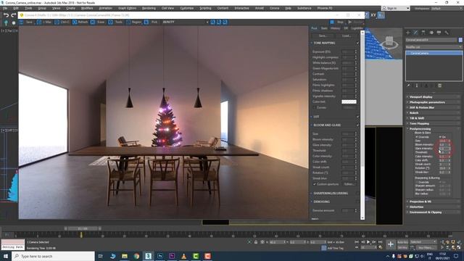Click the Region render icon
Screen dimensions: 464x261
128,22
